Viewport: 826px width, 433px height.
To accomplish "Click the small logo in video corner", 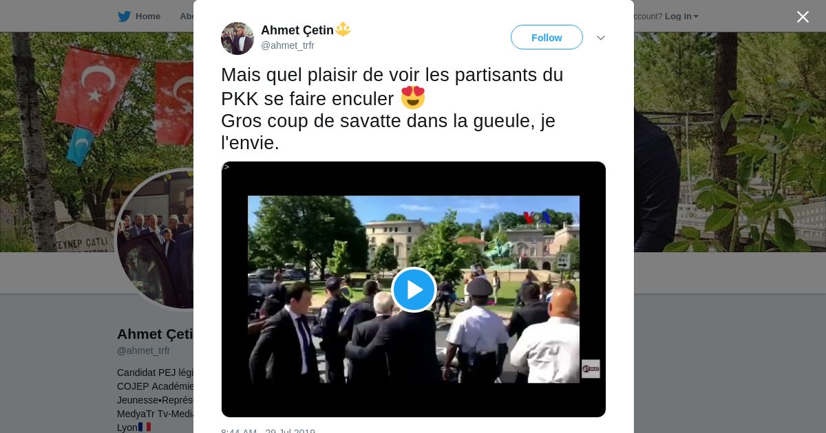I will click(591, 368).
